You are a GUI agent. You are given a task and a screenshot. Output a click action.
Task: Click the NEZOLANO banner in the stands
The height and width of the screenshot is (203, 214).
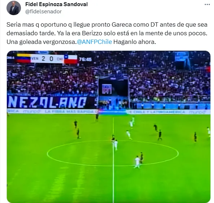point(47,102)
